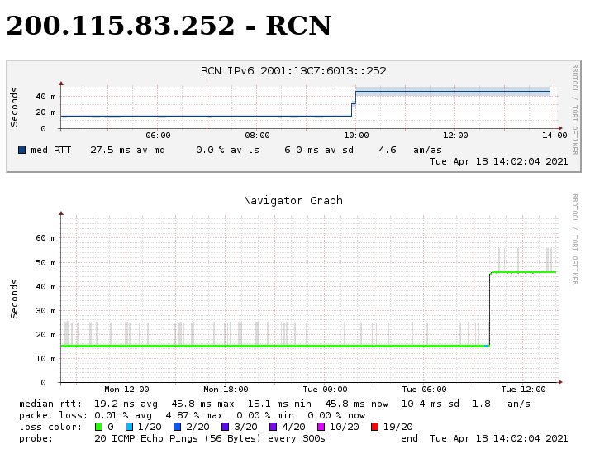Click the green 0 loss color swatch
The image size is (590, 459).
pos(98,427)
